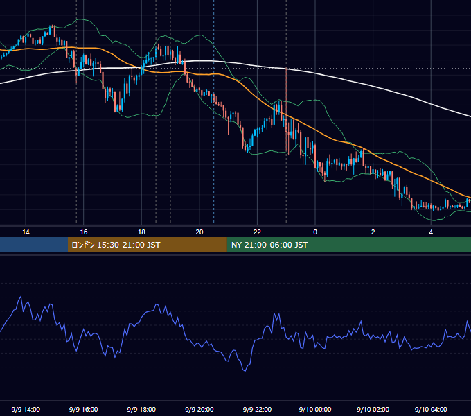Click hour label 16 on price chart axis

(84, 232)
